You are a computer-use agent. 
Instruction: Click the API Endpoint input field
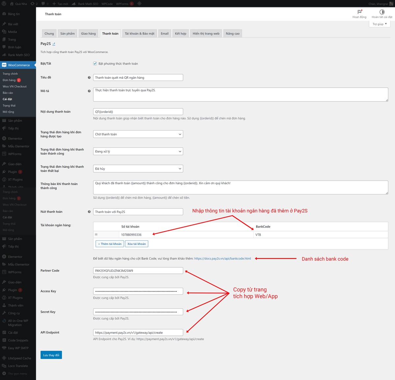point(138,333)
